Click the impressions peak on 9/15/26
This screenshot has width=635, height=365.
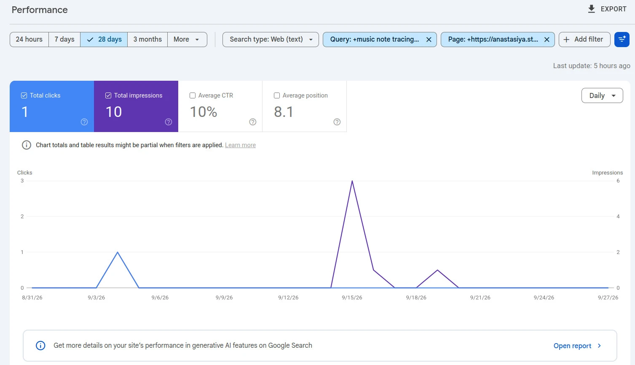coord(352,181)
